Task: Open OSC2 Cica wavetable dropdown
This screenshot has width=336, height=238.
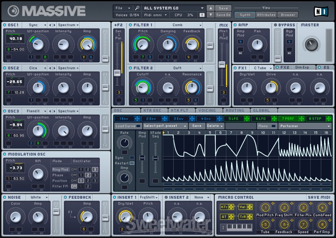Action: click(35, 68)
